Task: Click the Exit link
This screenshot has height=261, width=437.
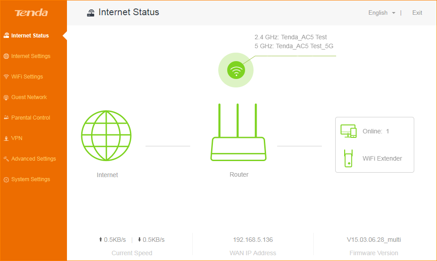Action: click(x=417, y=13)
